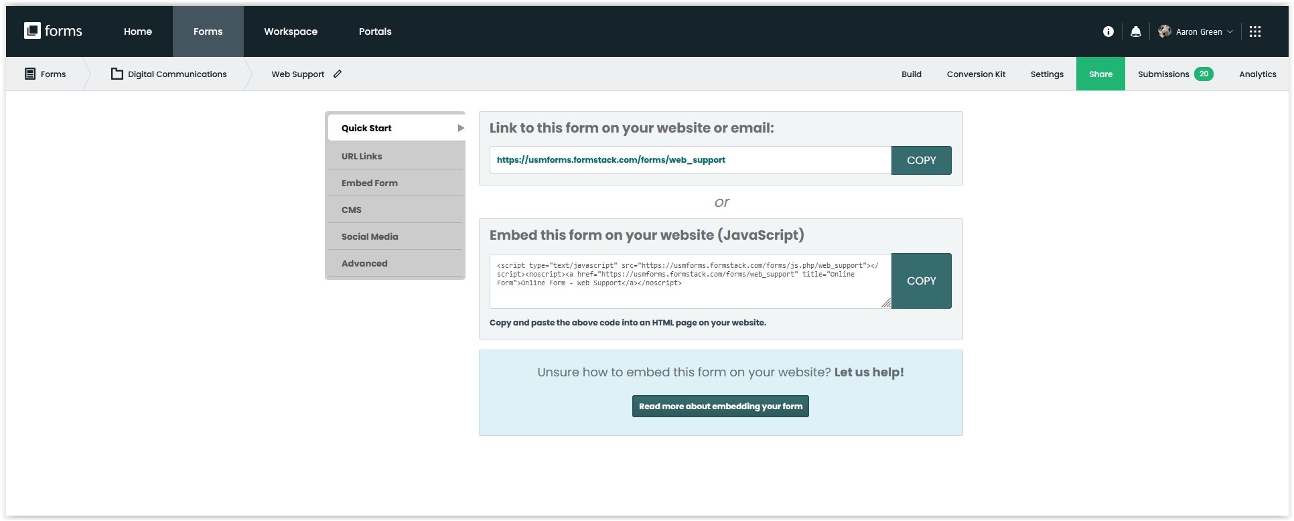
Task: Click 'Let us help!' text
Action: coord(869,372)
